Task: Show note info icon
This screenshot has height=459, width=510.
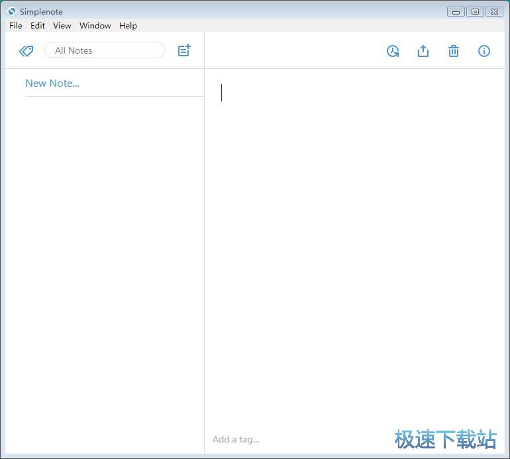Action: click(484, 51)
